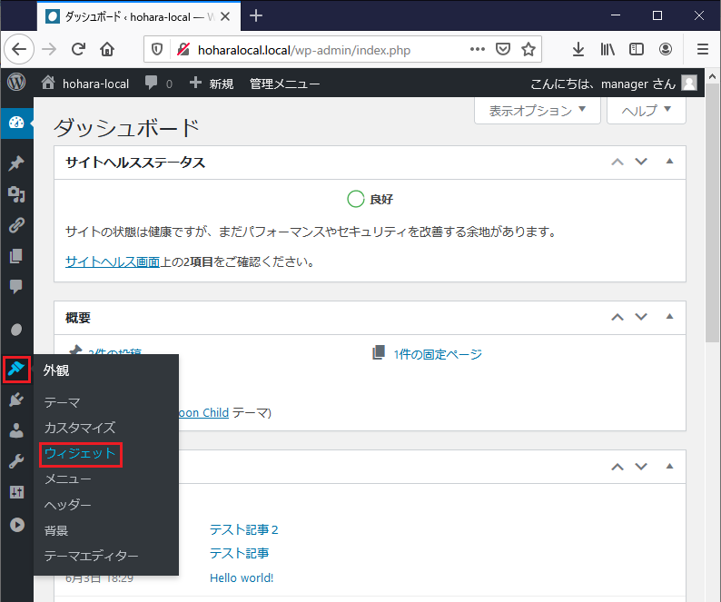Select ウィジェット from the 外観 submenu
Screen dimensions: 721x602
click(x=80, y=453)
